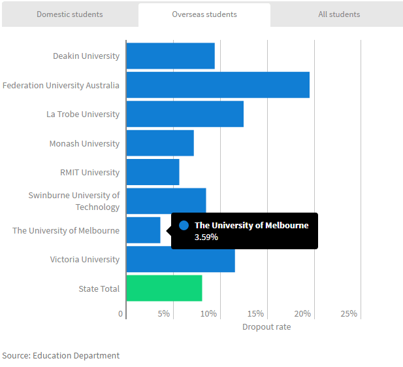Click the 25% tick label

tap(349, 314)
